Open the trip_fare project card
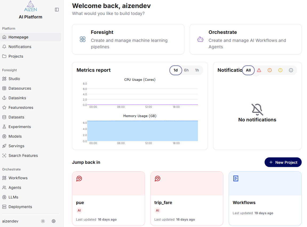This screenshot has height=227, width=307. (x=187, y=198)
